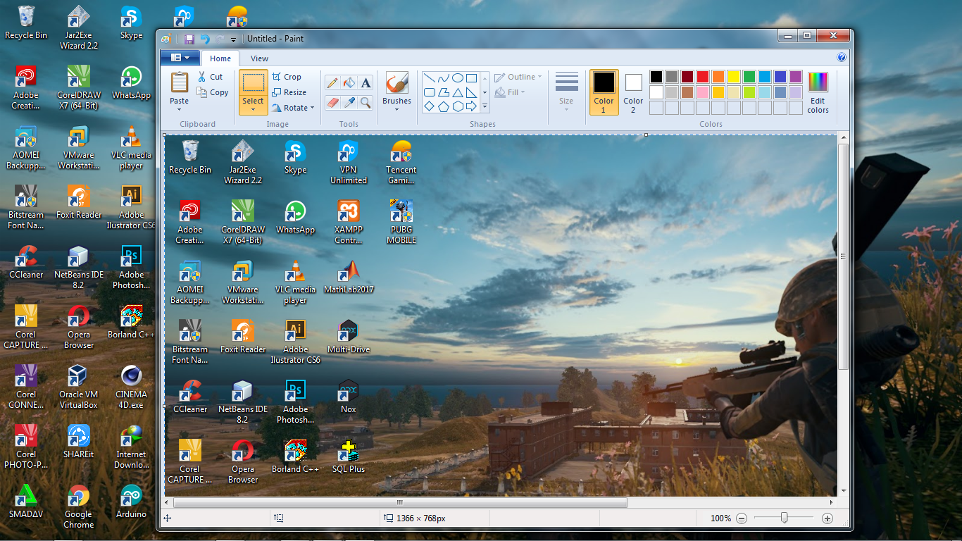This screenshot has height=541, width=962.
Task: Click the Copy button
Action: [213, 92]
